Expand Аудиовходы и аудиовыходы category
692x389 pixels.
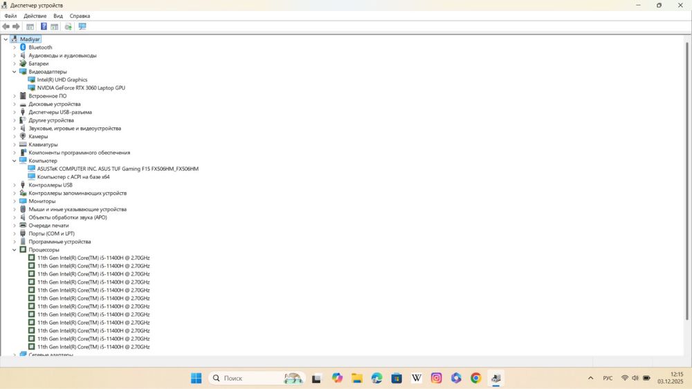coord(14,55)
